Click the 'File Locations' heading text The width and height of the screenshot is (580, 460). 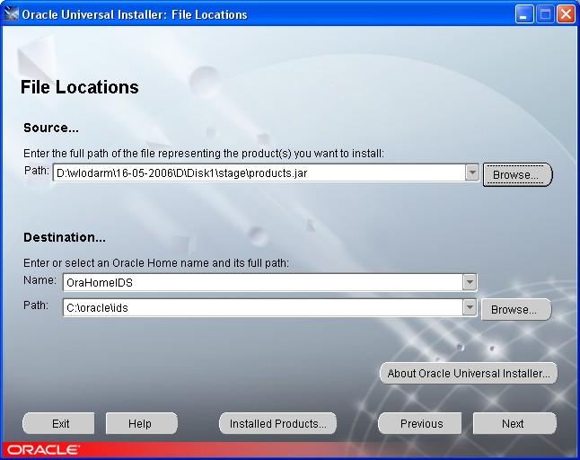point(80,87)
